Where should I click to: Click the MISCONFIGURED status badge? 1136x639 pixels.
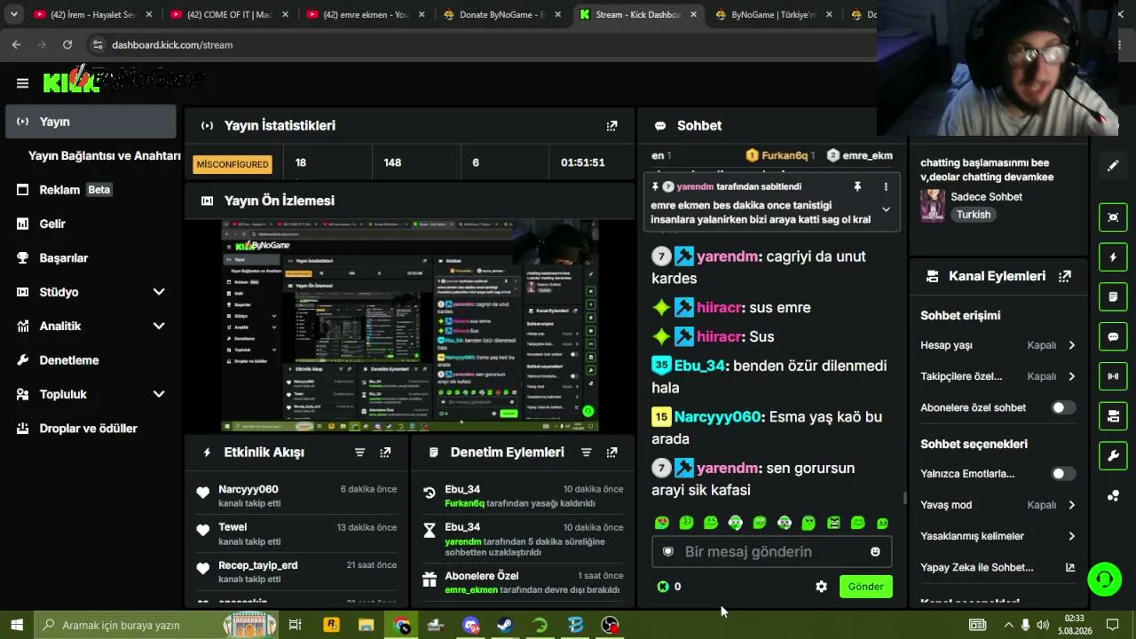coord(233,164)
